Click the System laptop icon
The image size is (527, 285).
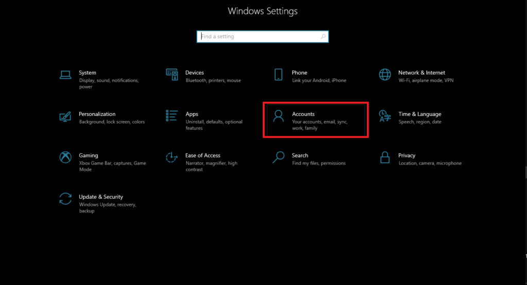65,75
